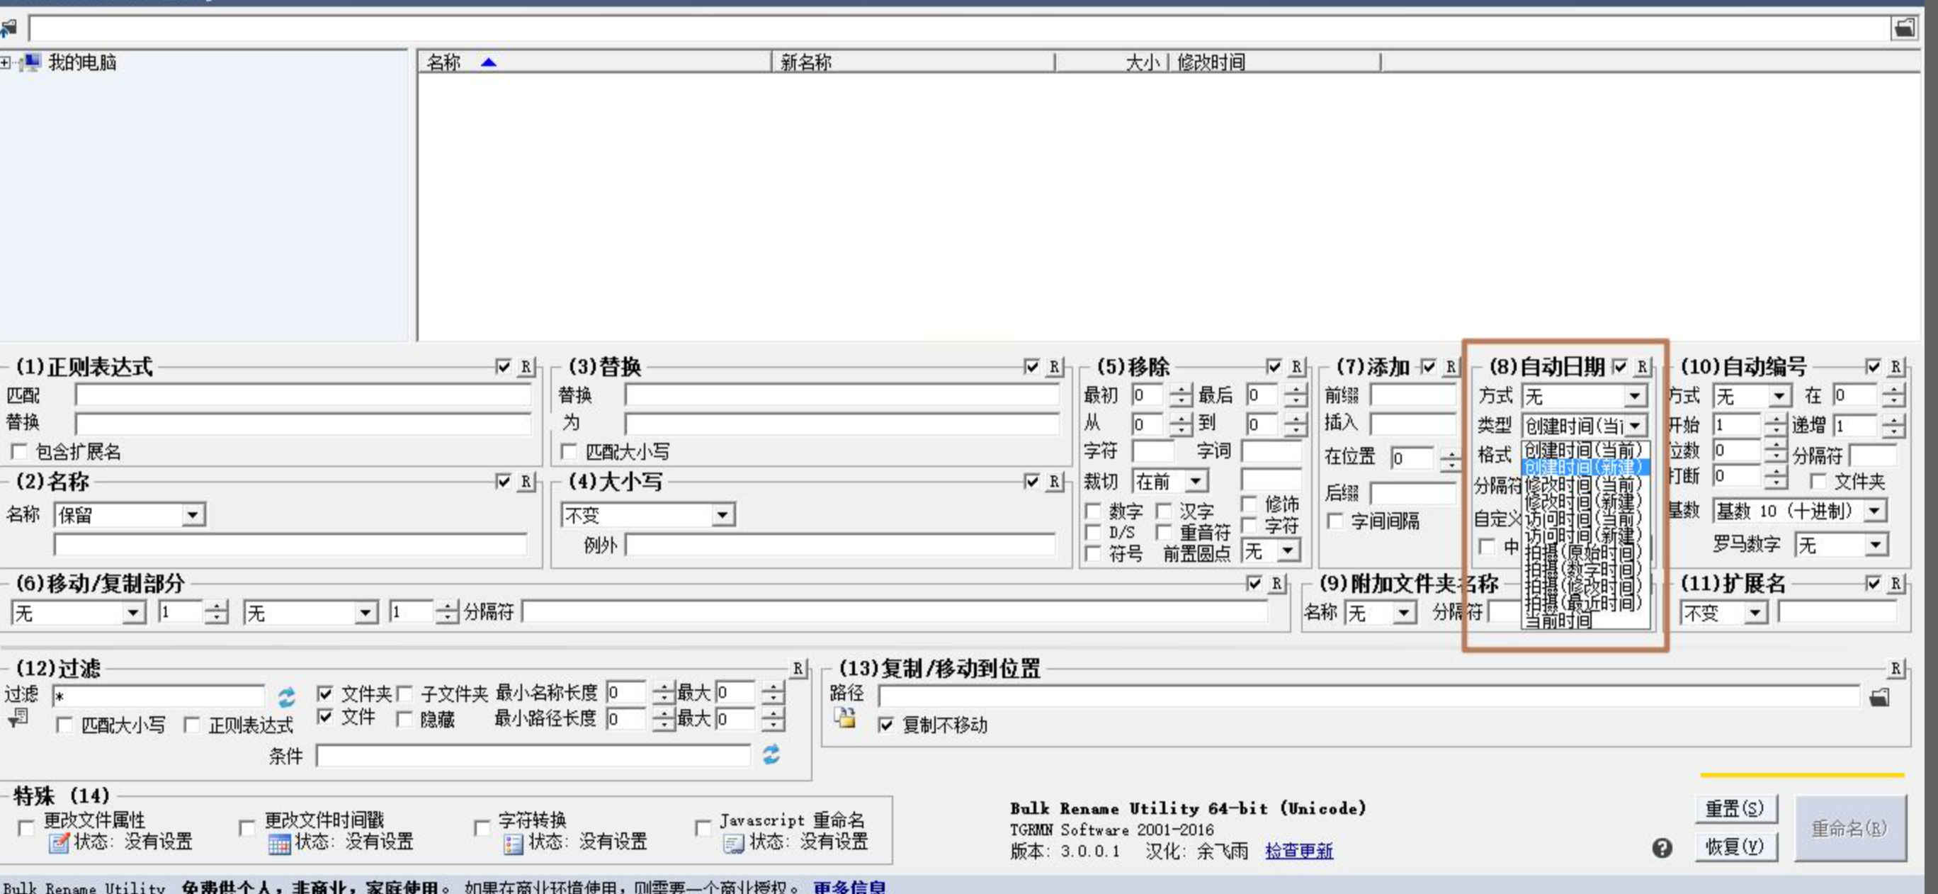The image size is (1938, 894).
Task: Click the refresh icon beside the 条件 field
Action: pyautogui.click(x=771, y=754)
